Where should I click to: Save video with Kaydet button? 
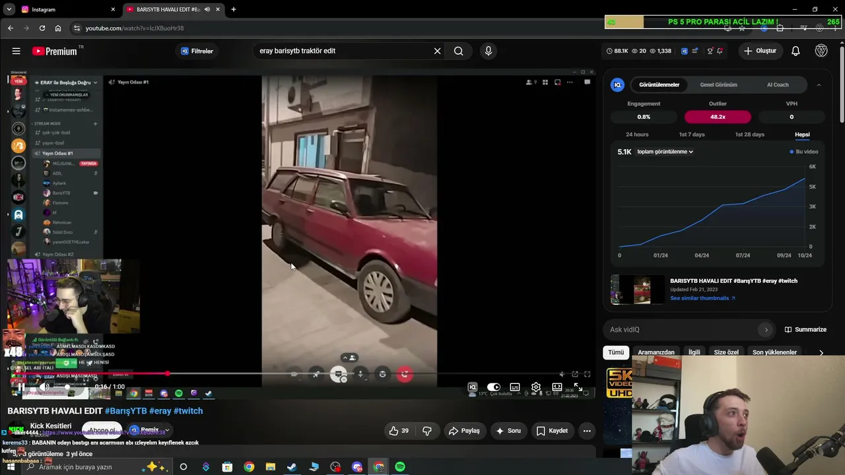click(x=552, y=431)
